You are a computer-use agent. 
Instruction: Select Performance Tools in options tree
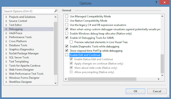coord(20,37)
